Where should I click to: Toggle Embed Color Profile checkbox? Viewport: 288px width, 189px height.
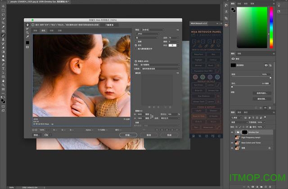pyautogui.click(x=136, y=49)
